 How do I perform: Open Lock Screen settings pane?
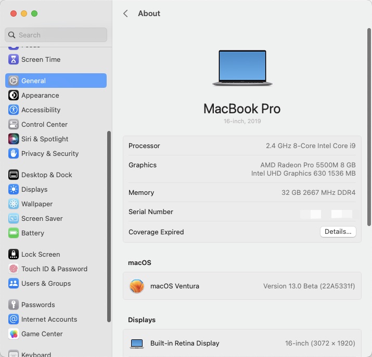tap(41, 255)
